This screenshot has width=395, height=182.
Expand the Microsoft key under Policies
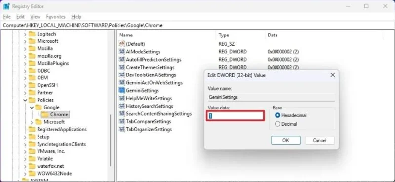coord(32,122)
